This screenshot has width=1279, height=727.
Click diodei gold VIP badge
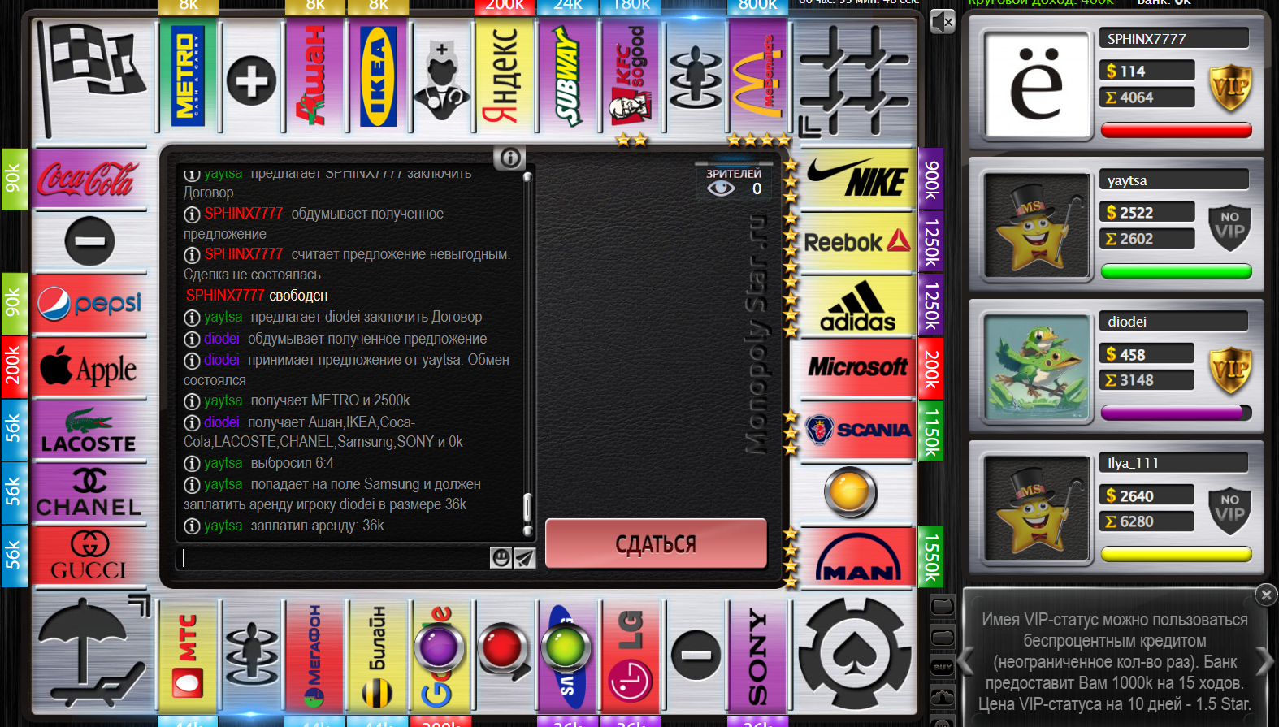pyautogui.click(x=1230, y=370)
